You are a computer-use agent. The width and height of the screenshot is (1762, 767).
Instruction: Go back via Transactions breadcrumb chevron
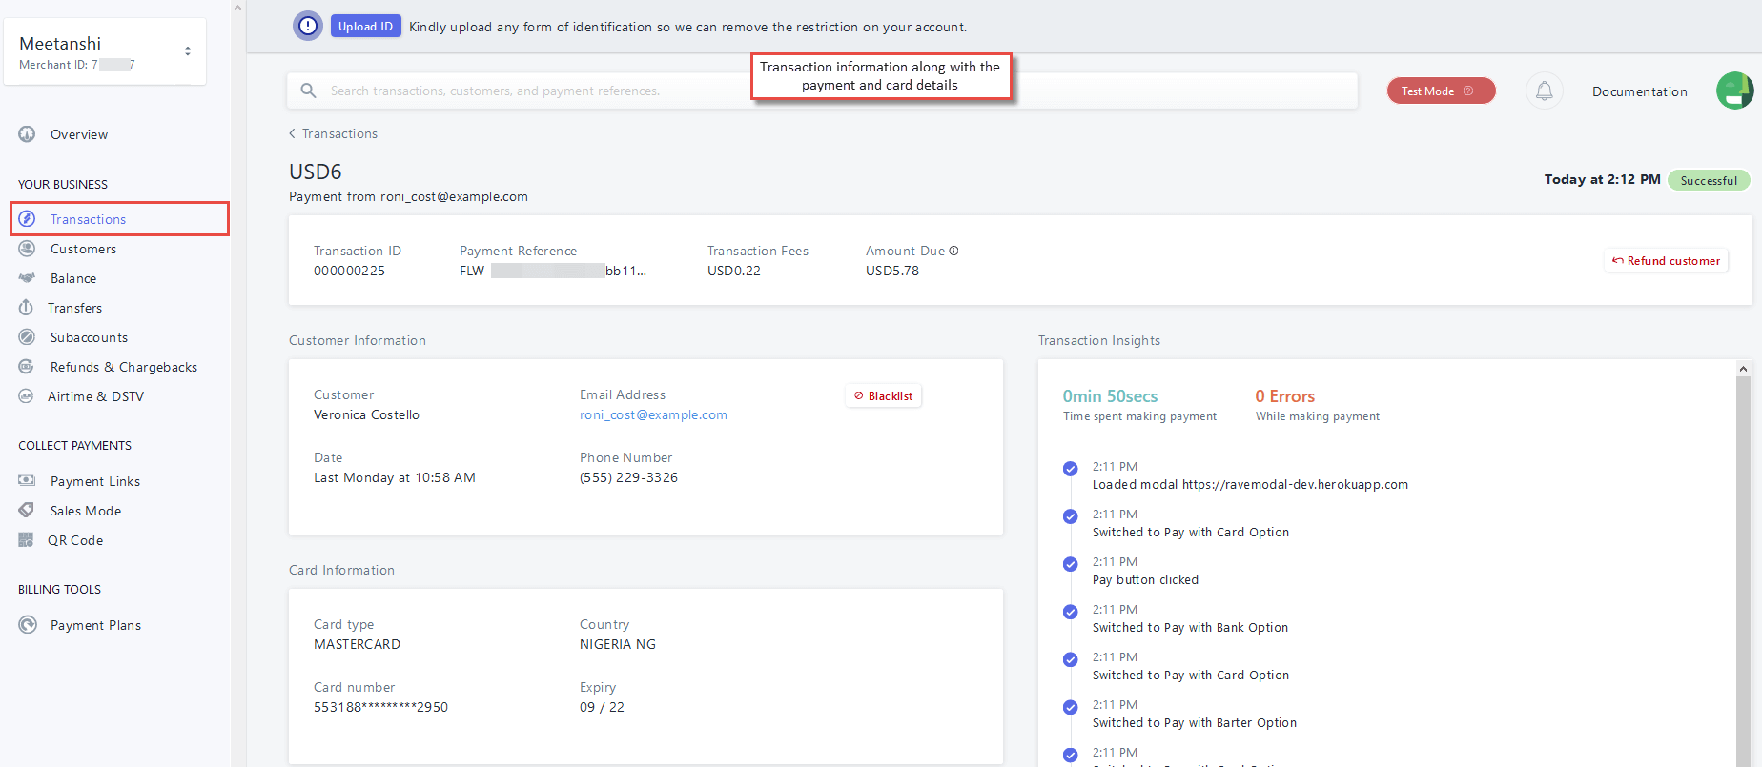[x=292, y=133]
